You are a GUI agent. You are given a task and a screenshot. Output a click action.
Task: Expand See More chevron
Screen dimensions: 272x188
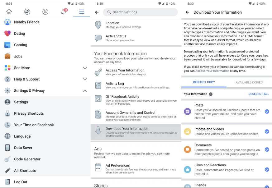click(x=85, y=68)
